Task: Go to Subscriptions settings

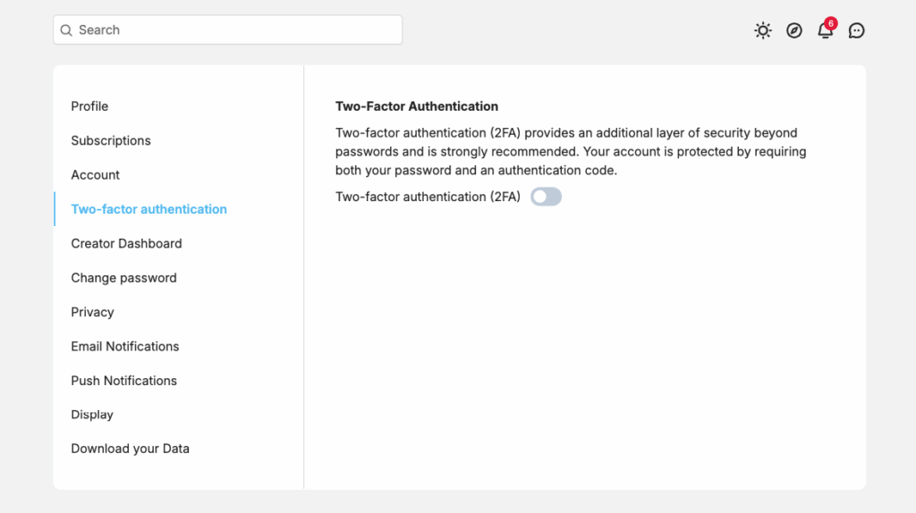Action: click(x=111, y=140)
